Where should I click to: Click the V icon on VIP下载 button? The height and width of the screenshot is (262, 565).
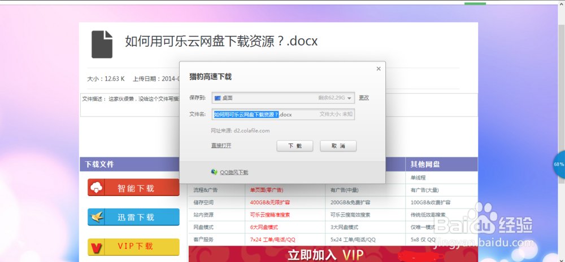pyautogui.click(x=97, y=247)
